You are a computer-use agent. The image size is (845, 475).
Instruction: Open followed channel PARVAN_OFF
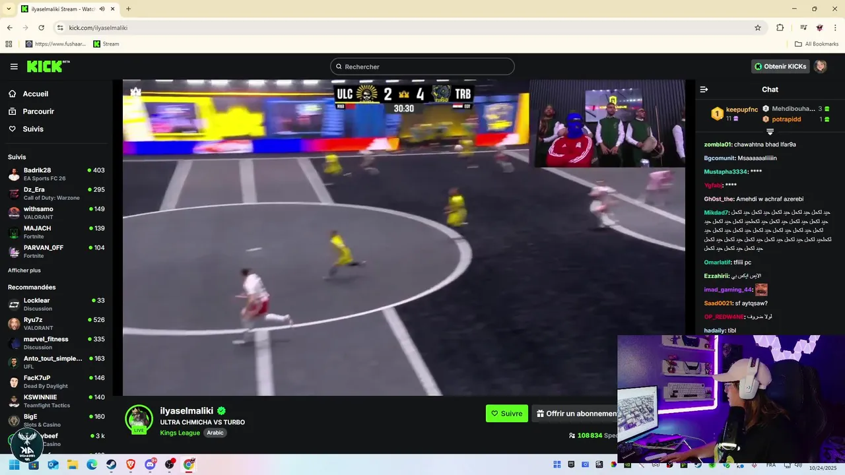point(56,251)
